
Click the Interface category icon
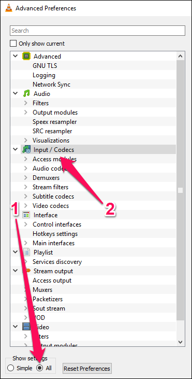(x=26, y=215)
